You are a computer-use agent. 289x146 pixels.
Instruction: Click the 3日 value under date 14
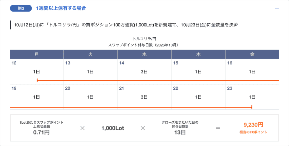click(x=144, y=71)
